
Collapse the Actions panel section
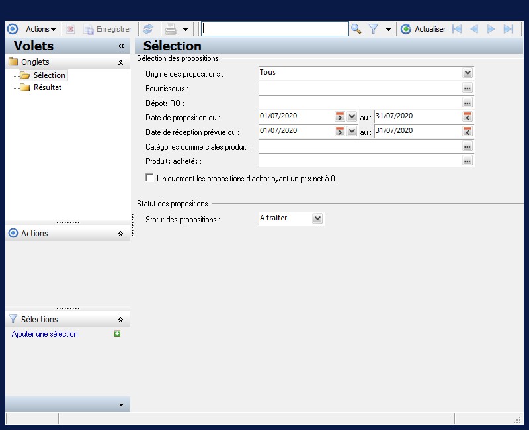pos(120,234)
